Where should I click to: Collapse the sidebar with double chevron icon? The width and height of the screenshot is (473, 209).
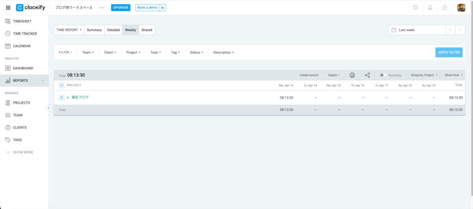pos(49,108)
